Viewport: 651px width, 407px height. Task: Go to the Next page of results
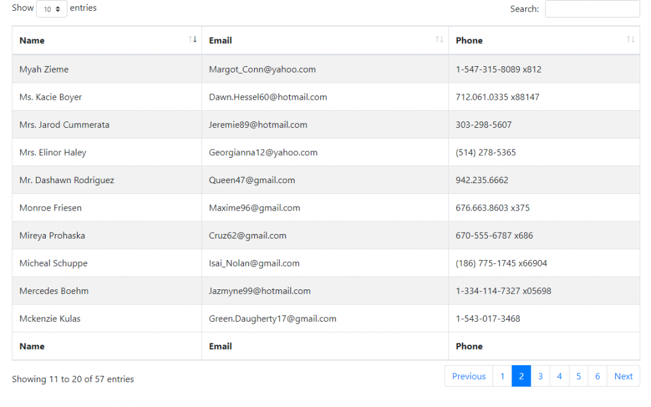coord(623,376)
